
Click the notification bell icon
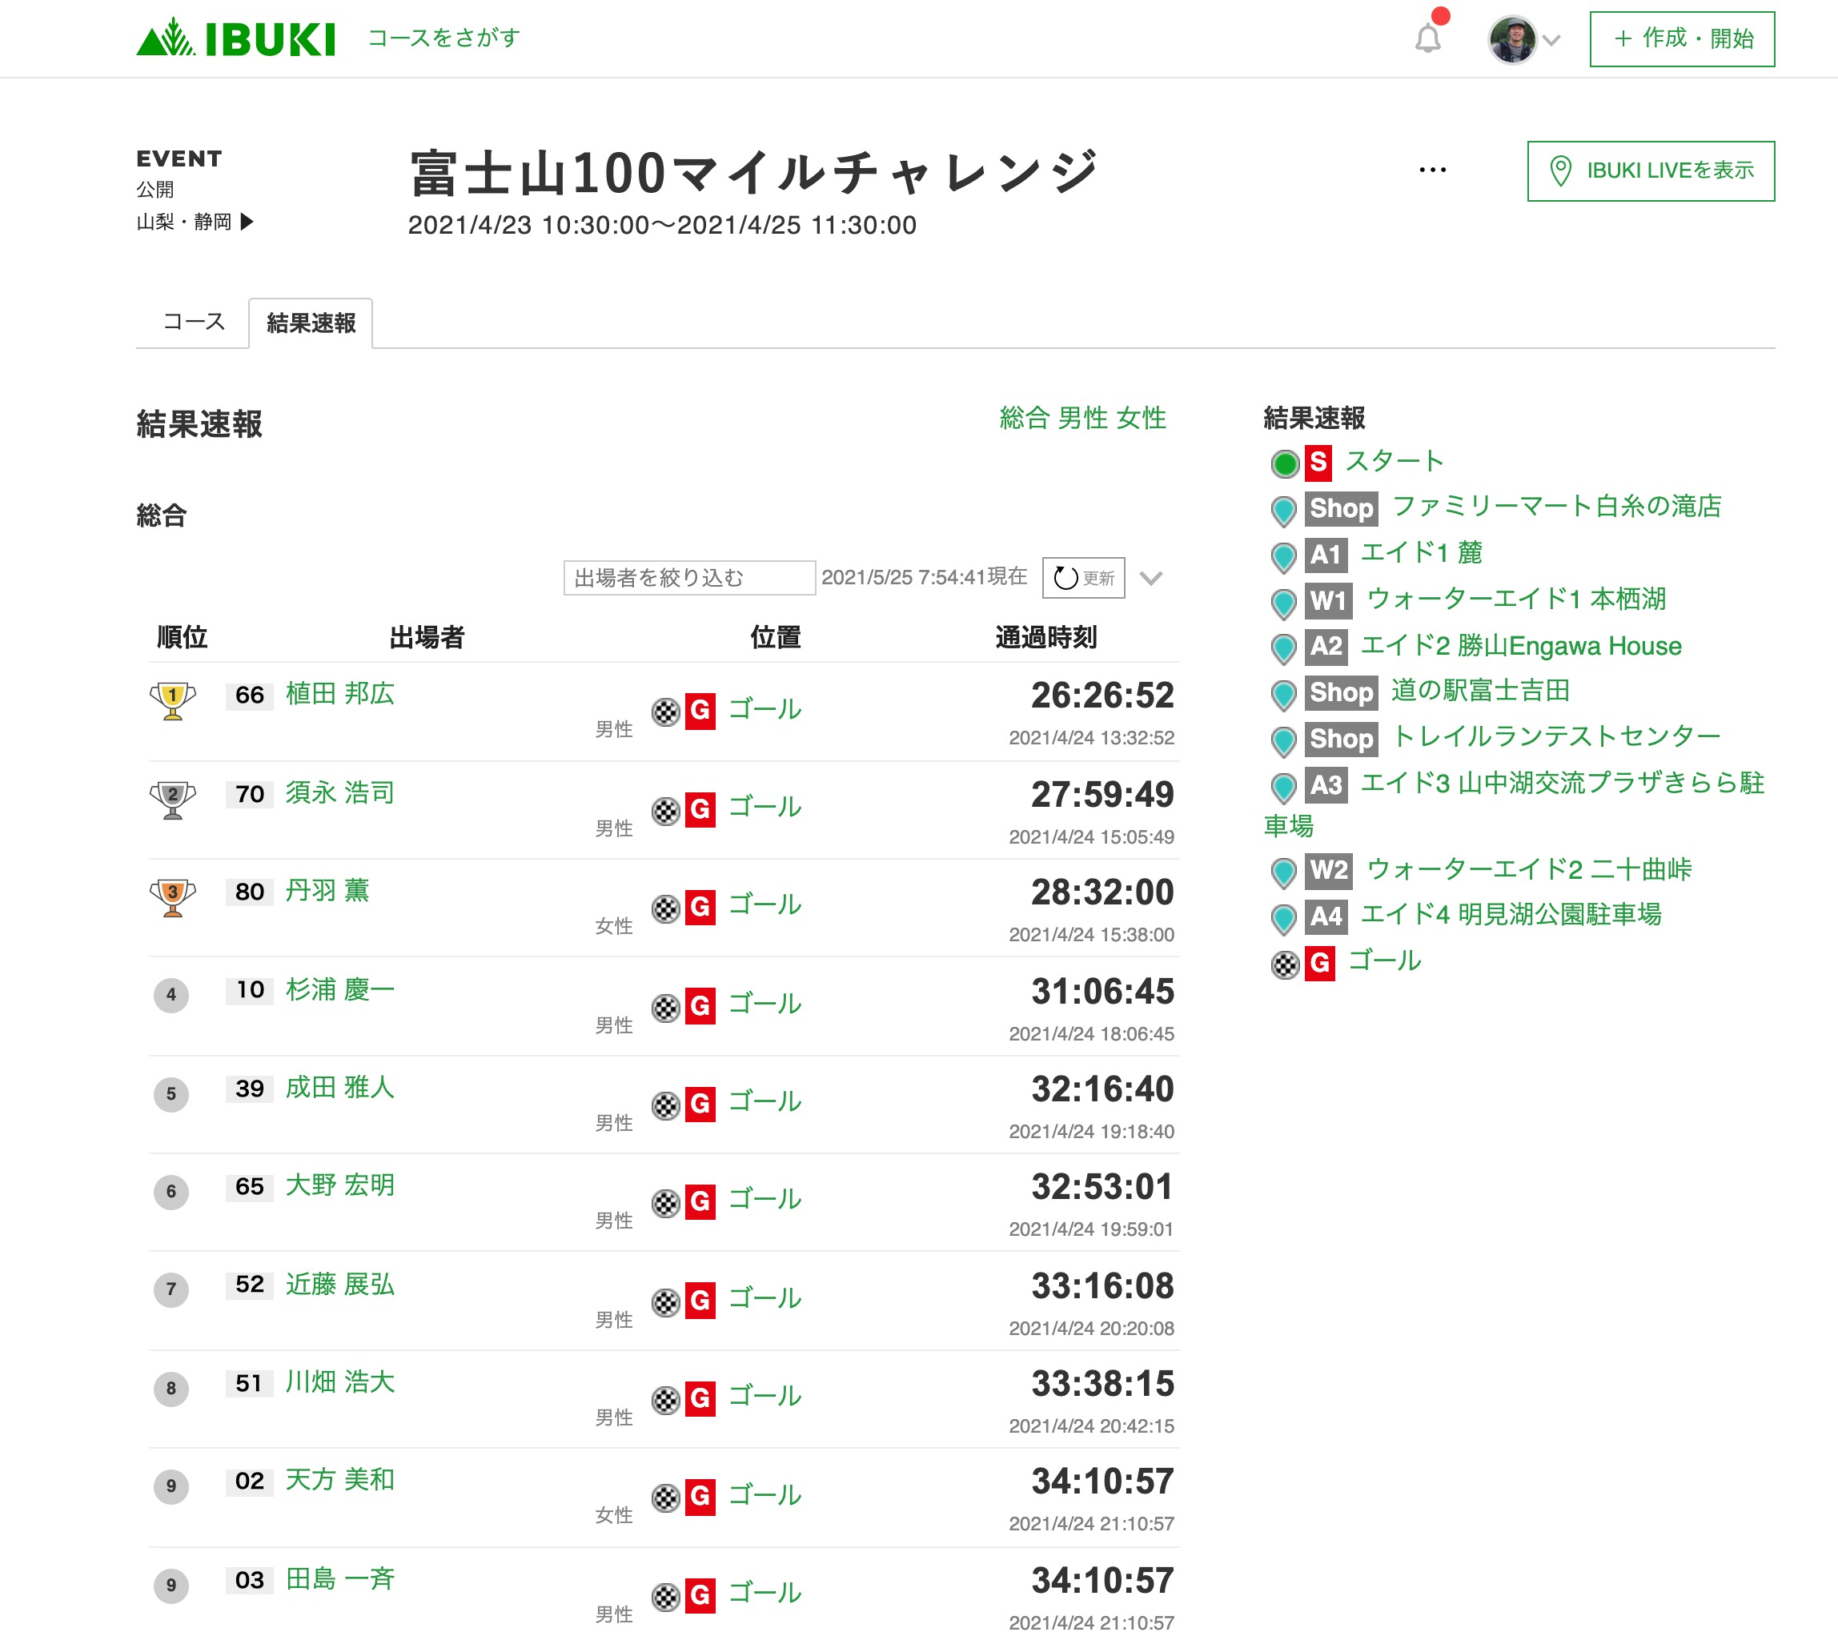pyautogui.click(x=1427, y=38)
